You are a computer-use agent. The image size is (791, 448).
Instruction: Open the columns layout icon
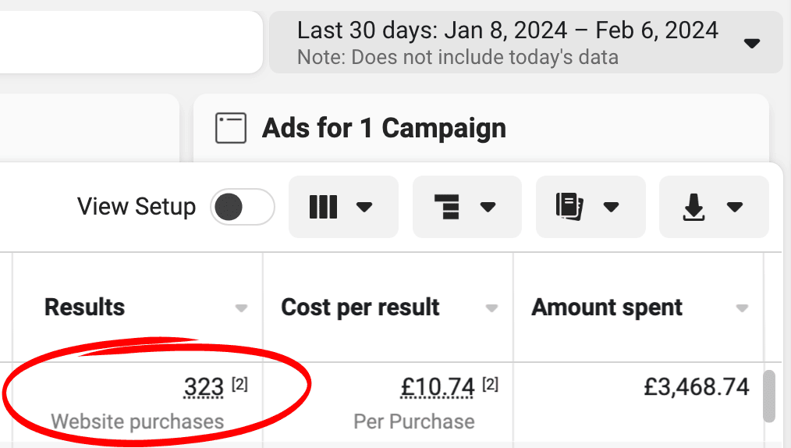[323, 207]
